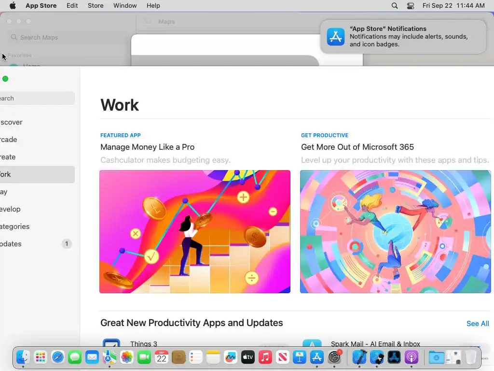The width and height of the screenshot is (494, 371).
Task: Open Contacts from the dock
Action: coord(178,357)
